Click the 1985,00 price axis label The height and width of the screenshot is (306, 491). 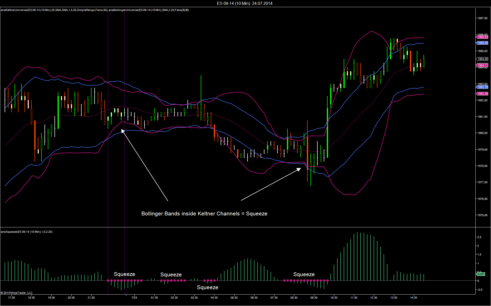click(x=482, y=51)
